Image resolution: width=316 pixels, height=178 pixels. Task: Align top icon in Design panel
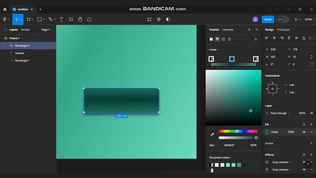point(289,38)
